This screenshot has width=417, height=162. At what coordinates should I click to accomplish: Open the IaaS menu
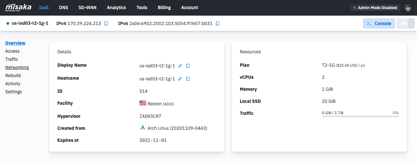point(44,7)
